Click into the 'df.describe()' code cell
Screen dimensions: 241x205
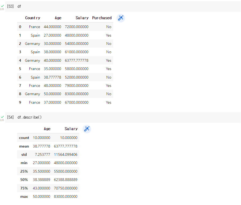pos(123,118)
